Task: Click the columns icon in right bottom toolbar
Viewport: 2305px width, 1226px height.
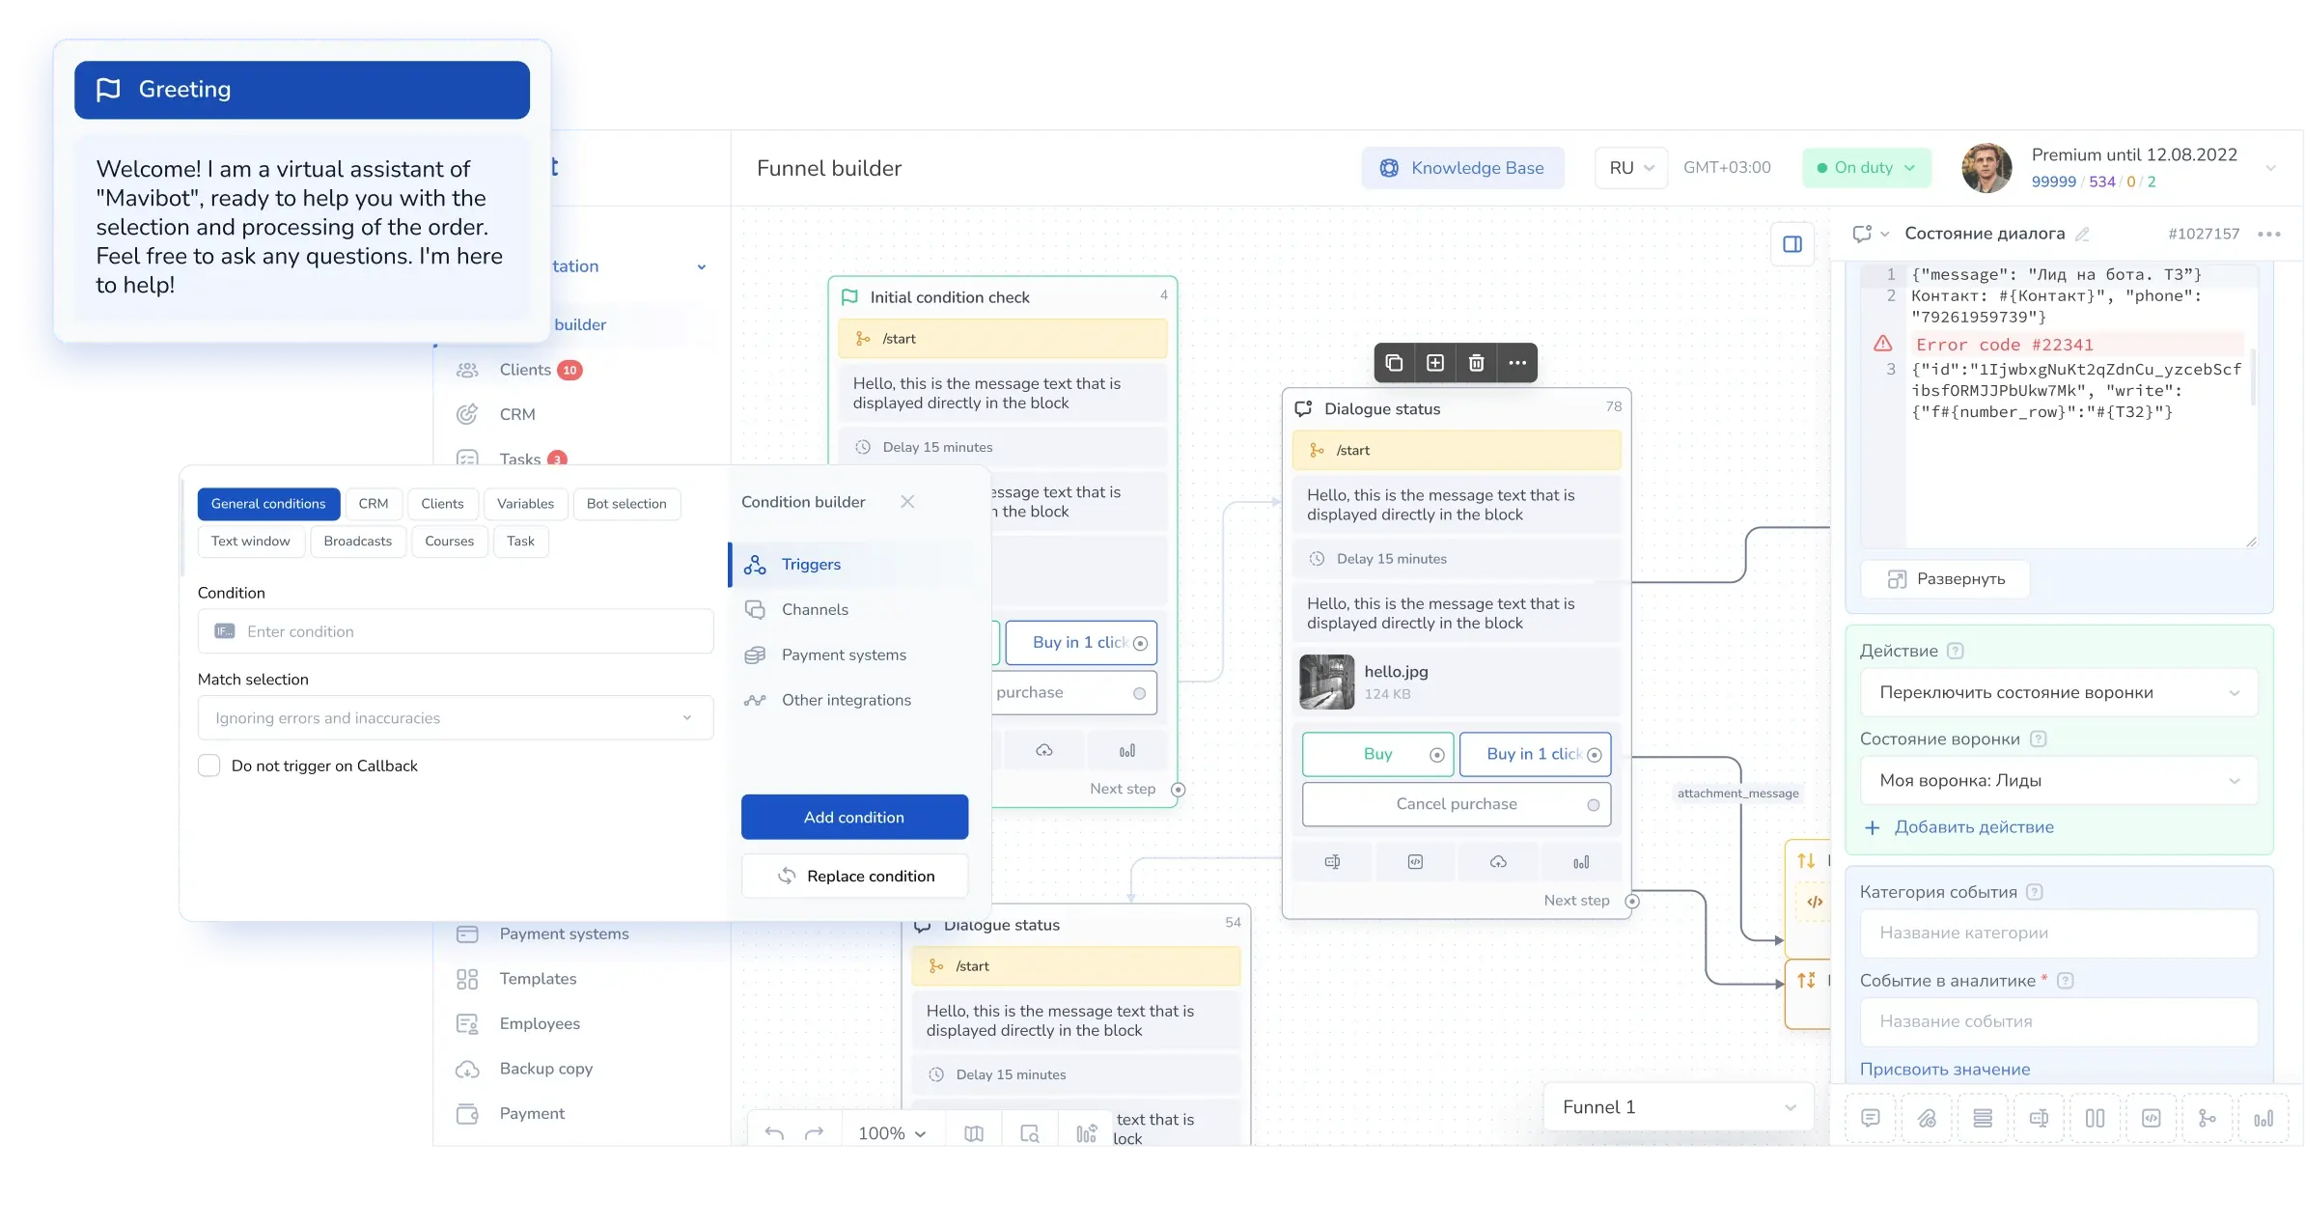Action: pos(2095,1118)
